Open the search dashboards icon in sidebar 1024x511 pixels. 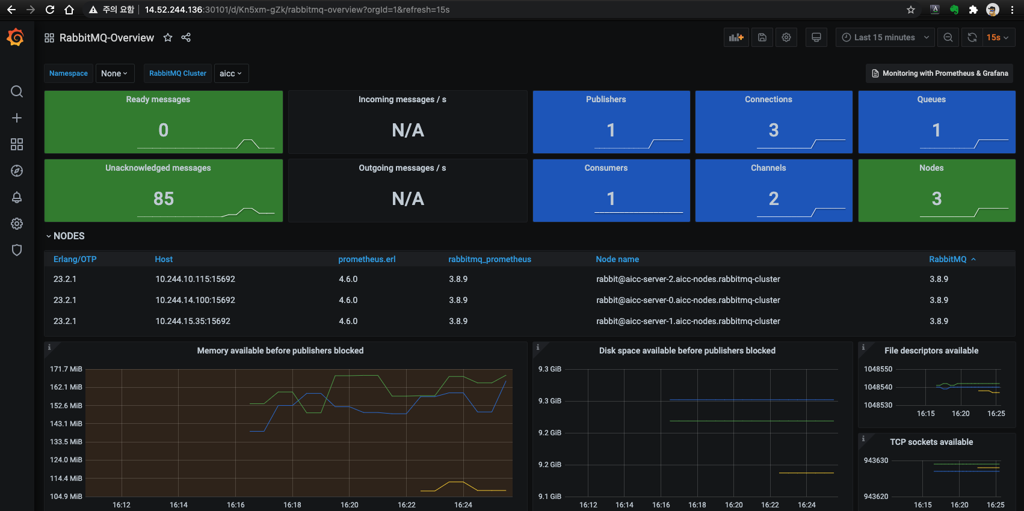coord(17,91)
